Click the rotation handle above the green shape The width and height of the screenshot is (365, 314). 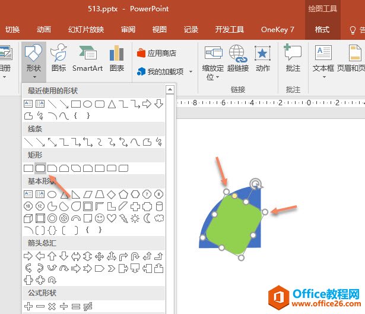point(256,184)
